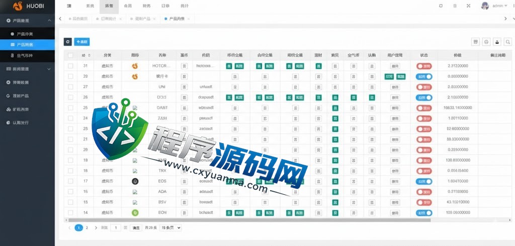The image size is (515, 246).
Task: Open the first sidebar submenu item with dot icon
Action: click(27, 34)
